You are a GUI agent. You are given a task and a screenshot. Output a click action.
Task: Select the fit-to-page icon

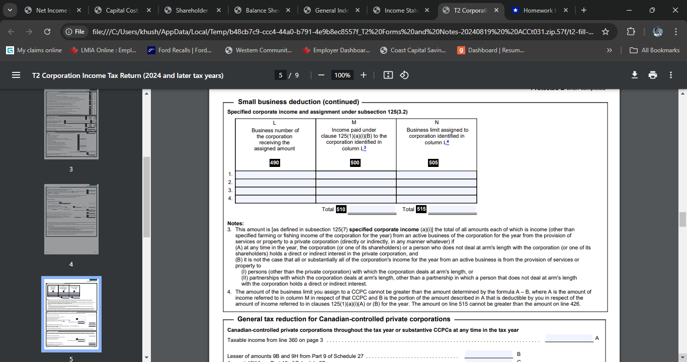[x=387, y=74]
